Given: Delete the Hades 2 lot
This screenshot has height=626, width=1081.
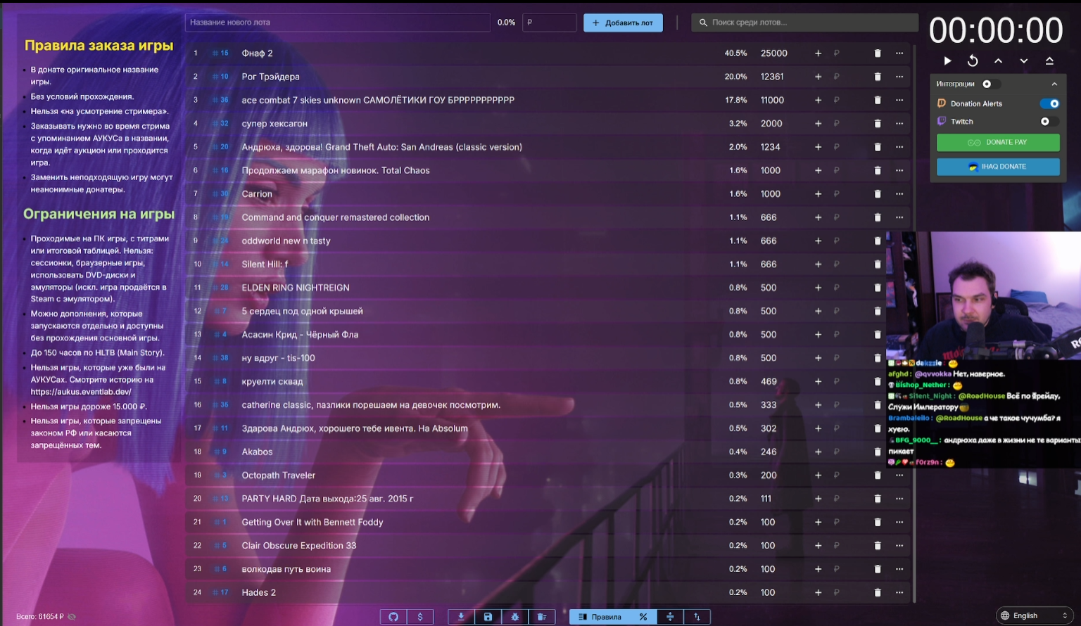Looking at the screenshot, I should pos(878,593).
